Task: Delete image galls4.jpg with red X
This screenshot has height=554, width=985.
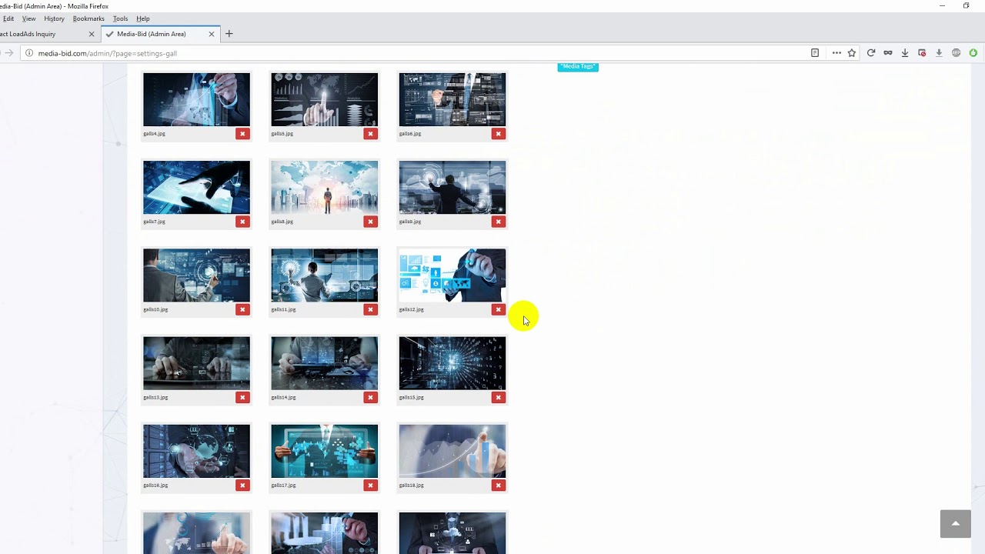Action: pyautogui.click(x=242, y=134)
